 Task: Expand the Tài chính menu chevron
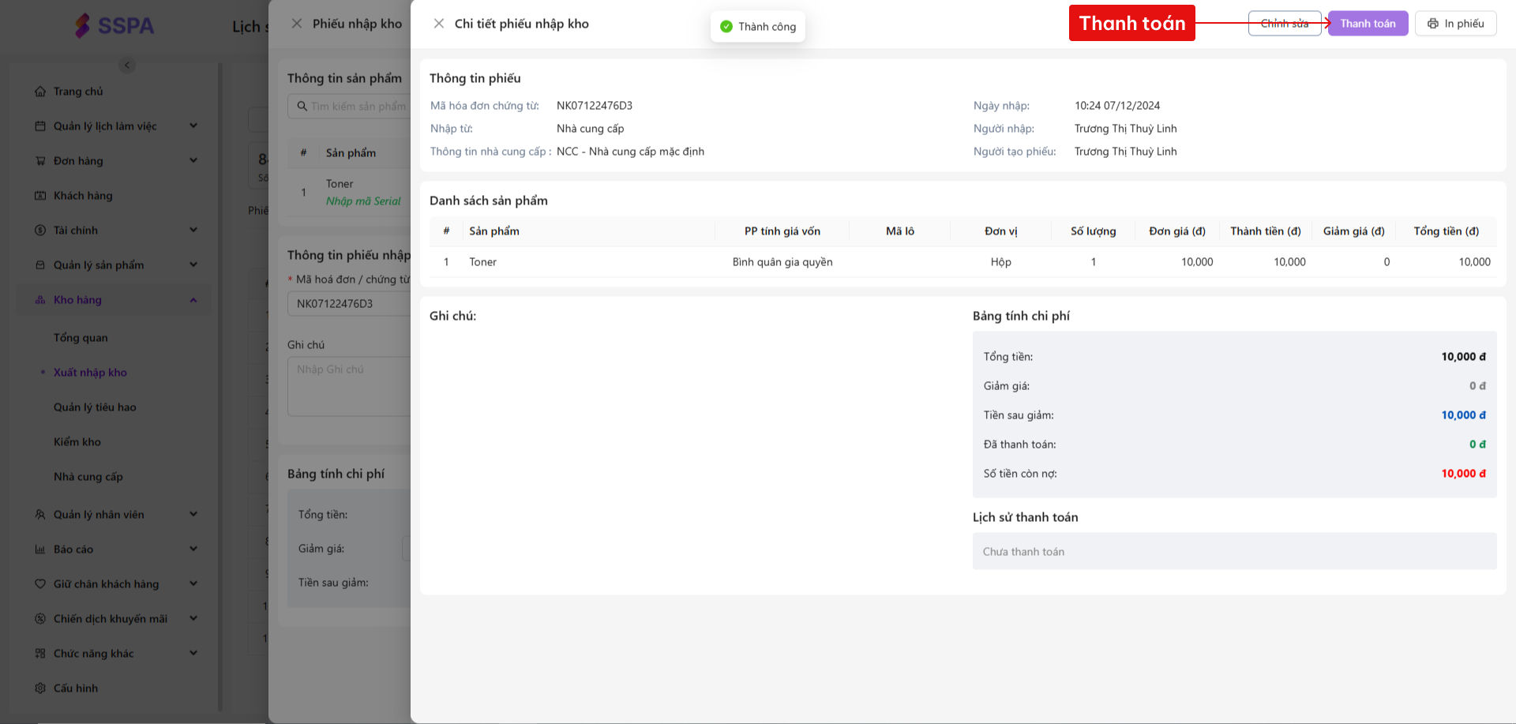pos(193,231)
